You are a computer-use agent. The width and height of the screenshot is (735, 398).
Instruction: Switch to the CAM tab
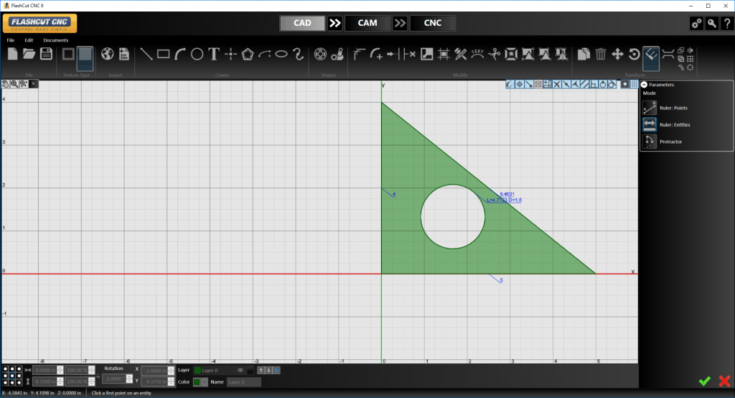point(367,23)
